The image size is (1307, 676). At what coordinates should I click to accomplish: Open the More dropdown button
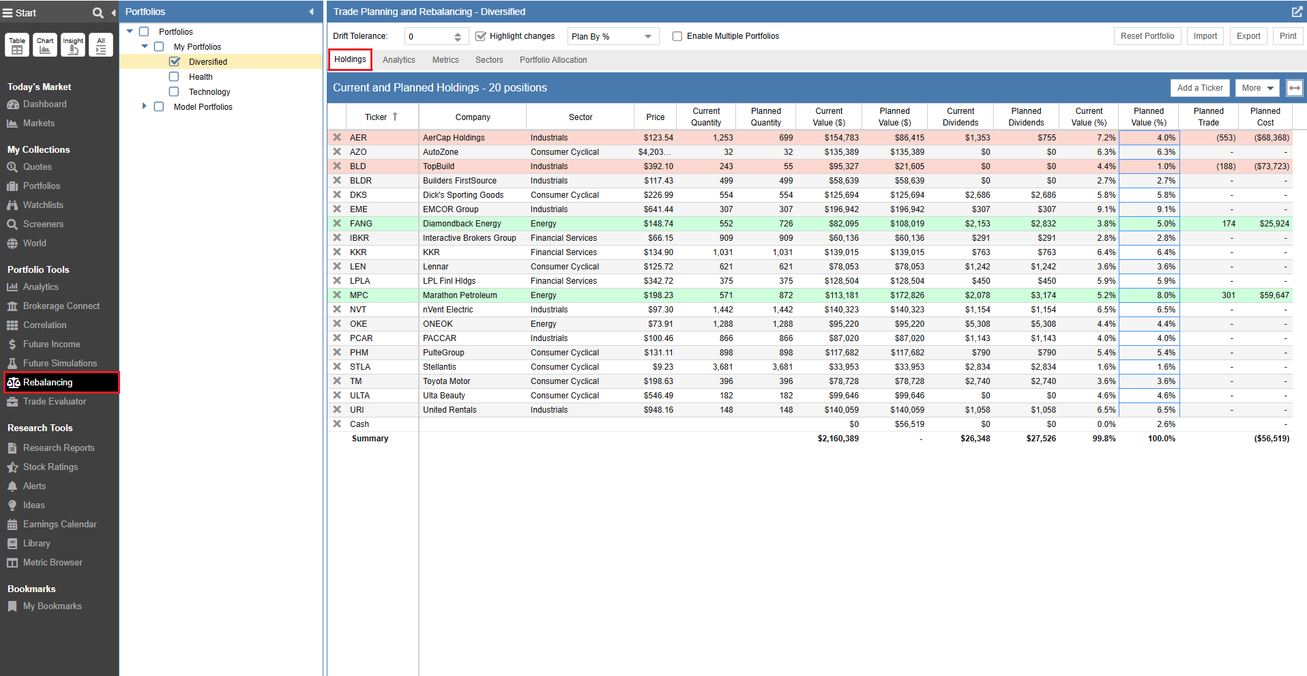[x=1257, y=88]
